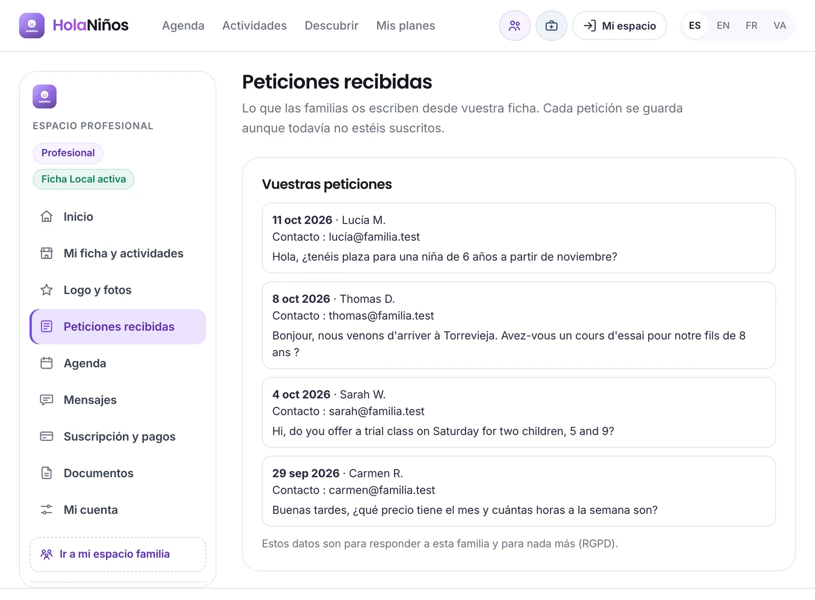
Task: Select Logo y fotos label
Action: [97, 290]
